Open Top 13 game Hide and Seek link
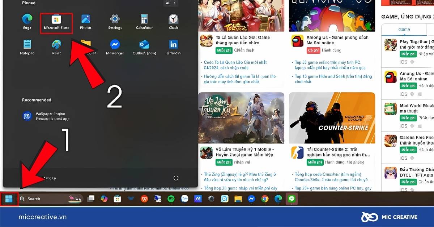The height and width of the screenshot is (227, 434). pyautogui.click(x=333, y=79)
